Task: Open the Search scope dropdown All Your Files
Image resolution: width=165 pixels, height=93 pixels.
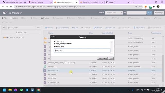Action: tap(114, 13)
